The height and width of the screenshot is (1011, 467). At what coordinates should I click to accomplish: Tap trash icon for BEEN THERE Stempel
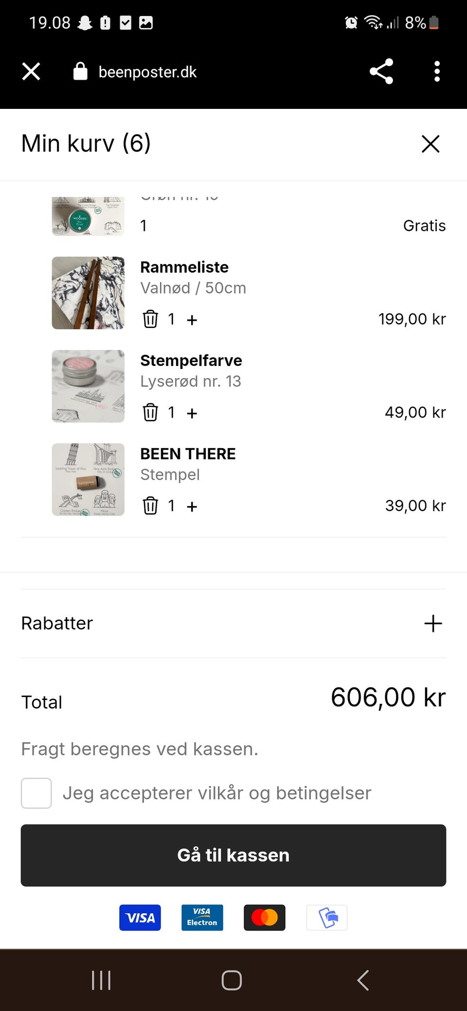150,506
